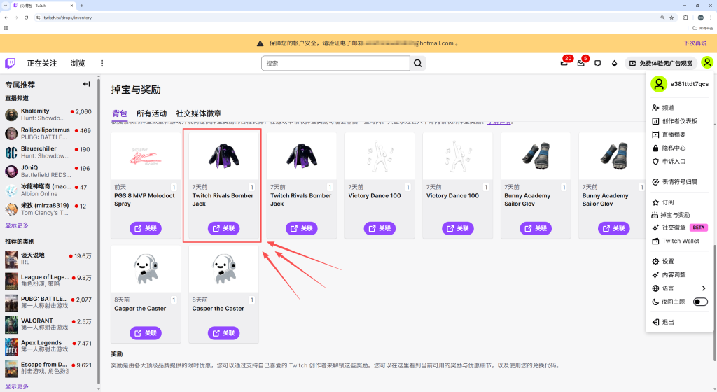
Task: Switch to the 社交媒体徽章 tab
Action: [198, 113]
